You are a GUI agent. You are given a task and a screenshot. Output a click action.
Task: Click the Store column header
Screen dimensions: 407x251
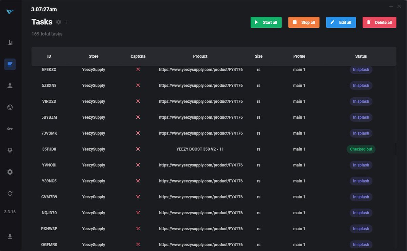click(x=94, y=56)
